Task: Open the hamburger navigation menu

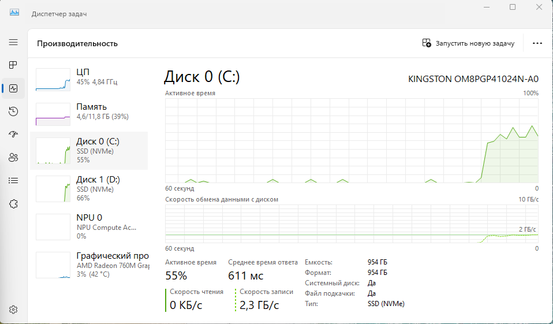Action: (13, 42)
